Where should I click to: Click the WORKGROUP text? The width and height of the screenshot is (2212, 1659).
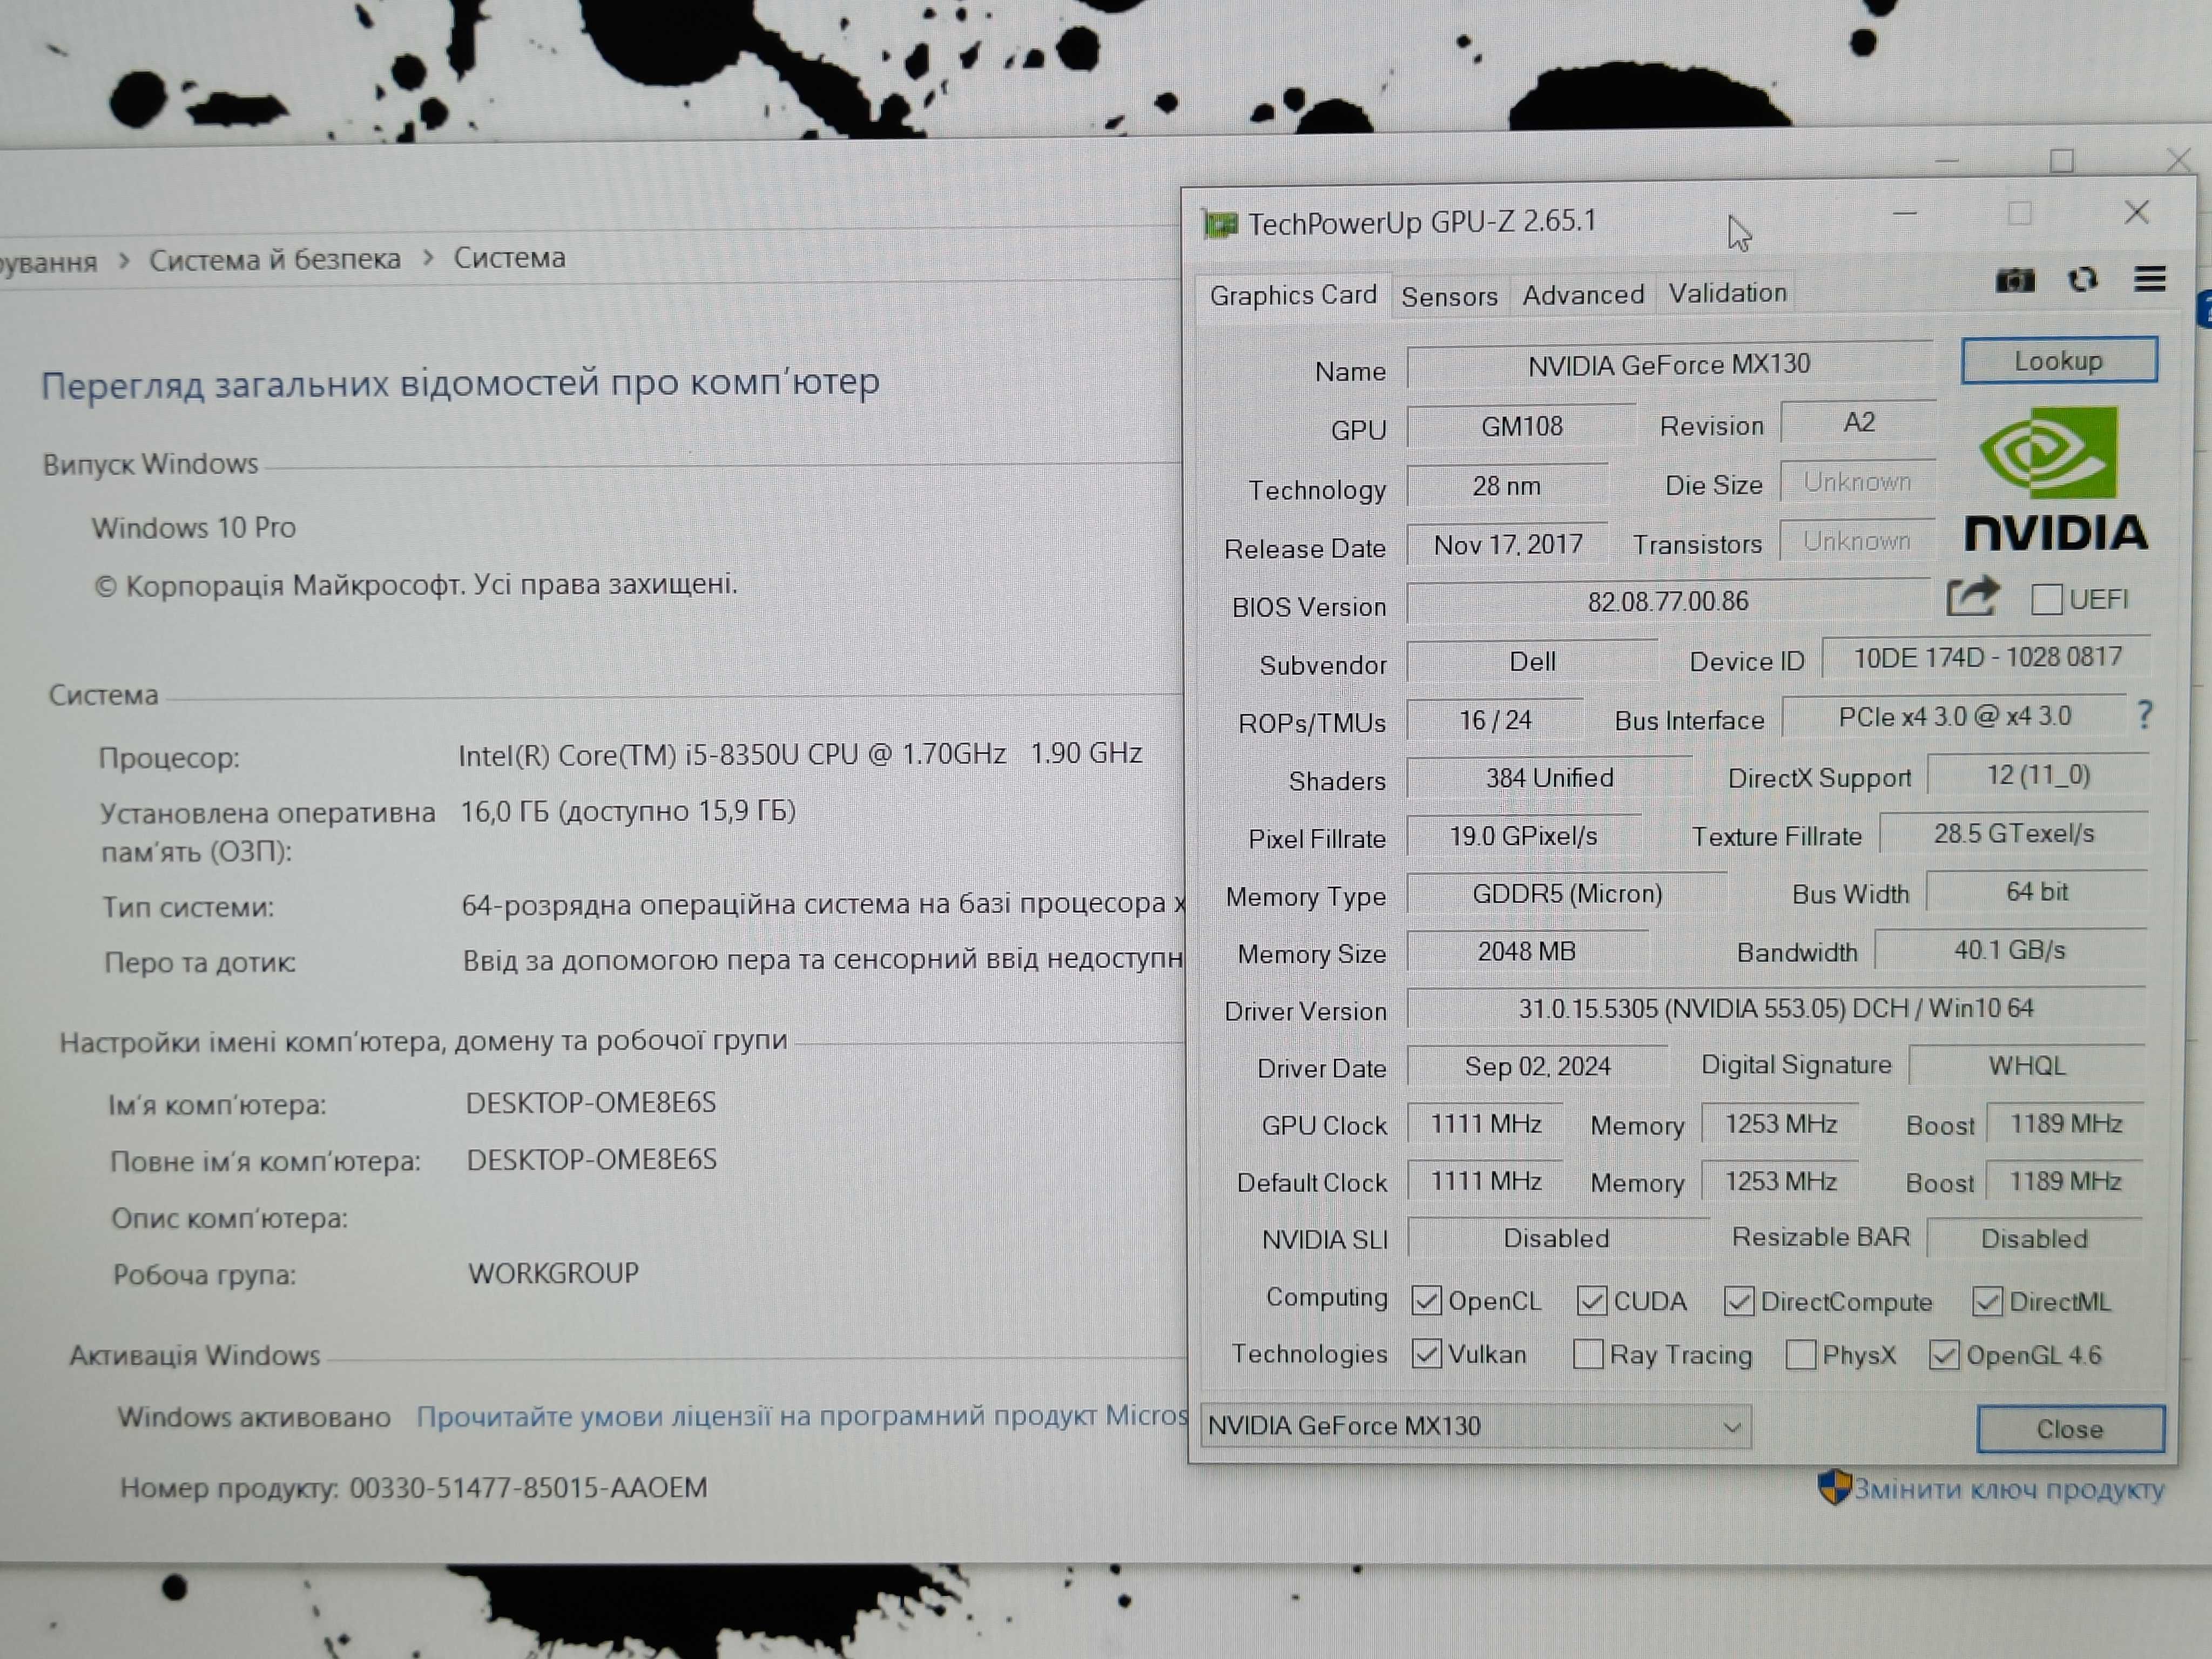coord(553,1273)
